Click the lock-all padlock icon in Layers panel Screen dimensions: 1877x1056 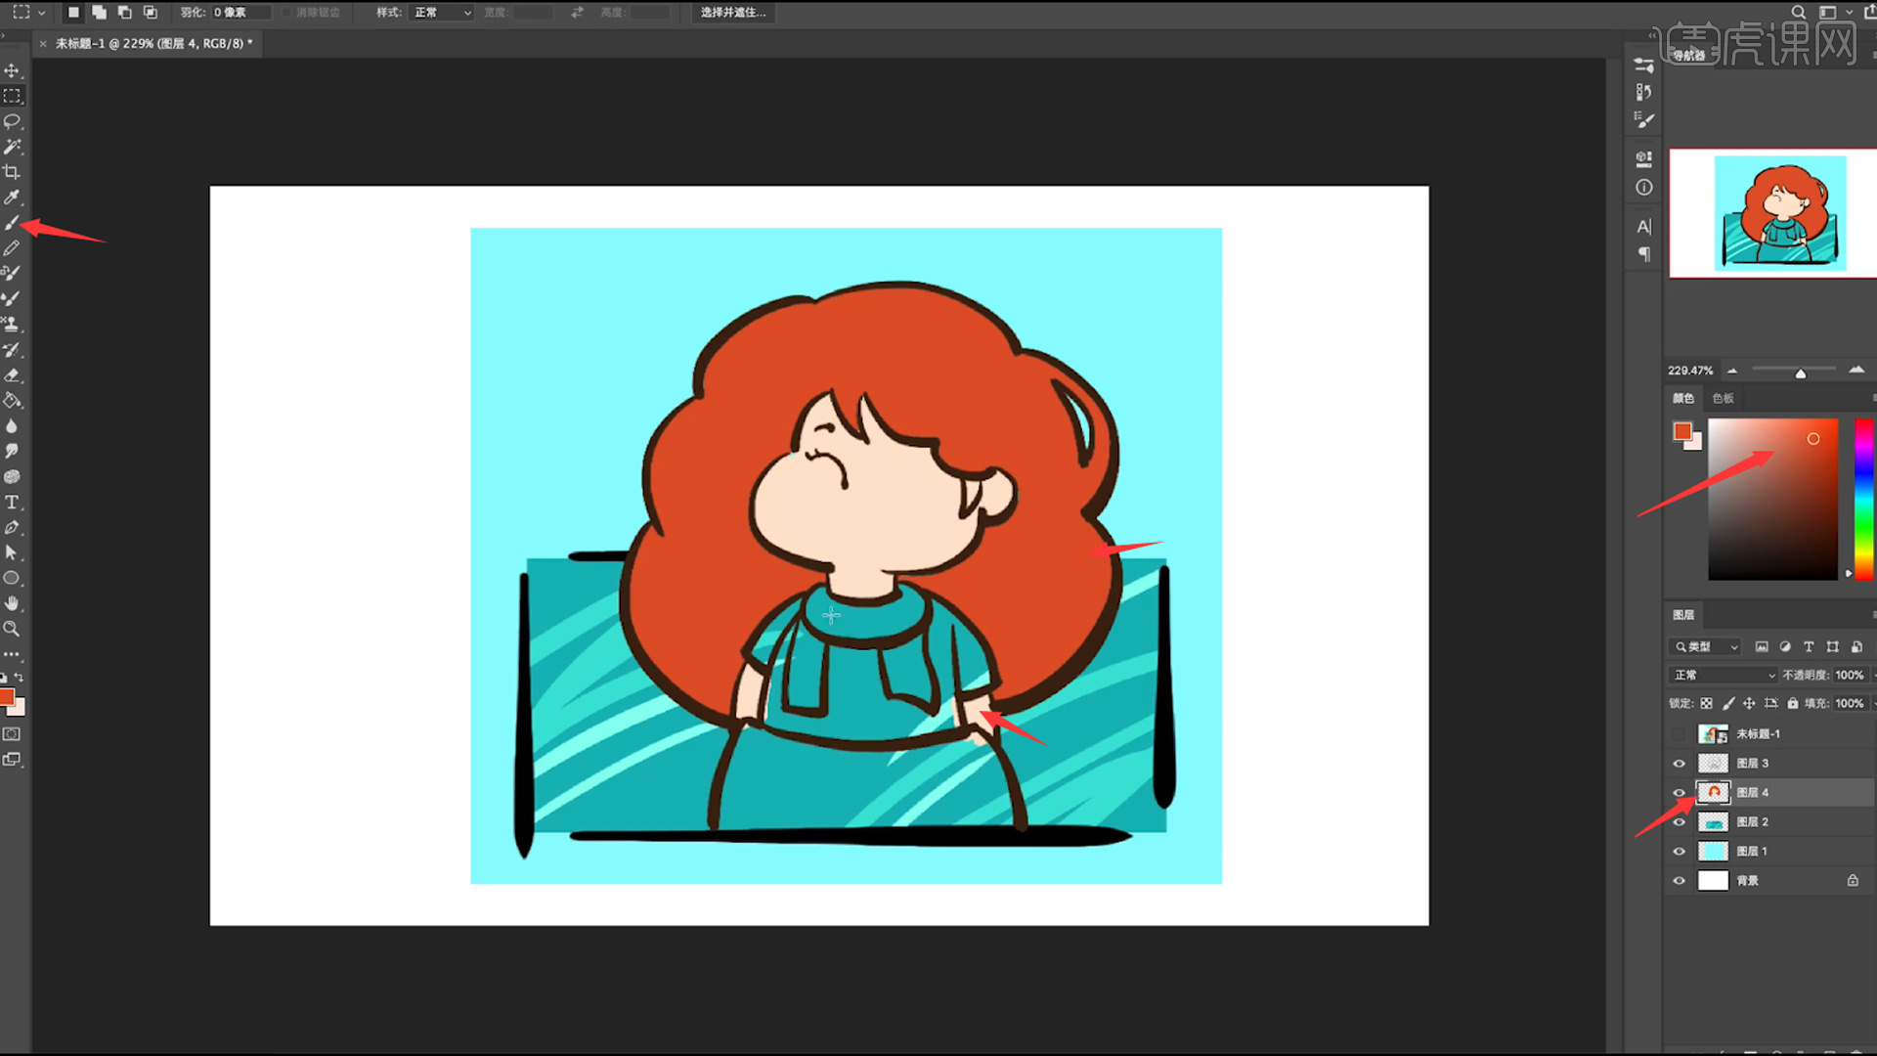click(1792, 703)
